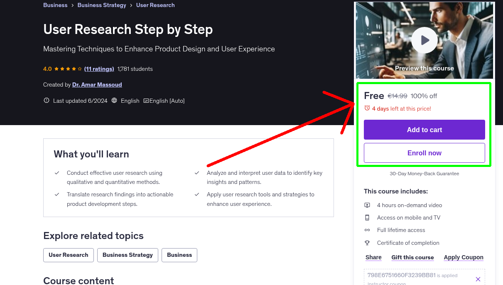
Task: Click the Business Strategy related topic
Action: coord(127,255)
